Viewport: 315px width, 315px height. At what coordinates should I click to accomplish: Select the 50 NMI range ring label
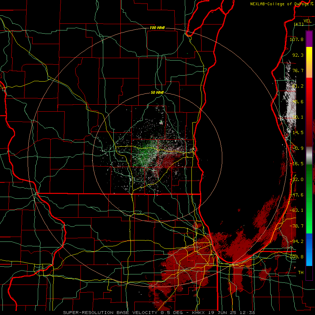coord(157,93)
